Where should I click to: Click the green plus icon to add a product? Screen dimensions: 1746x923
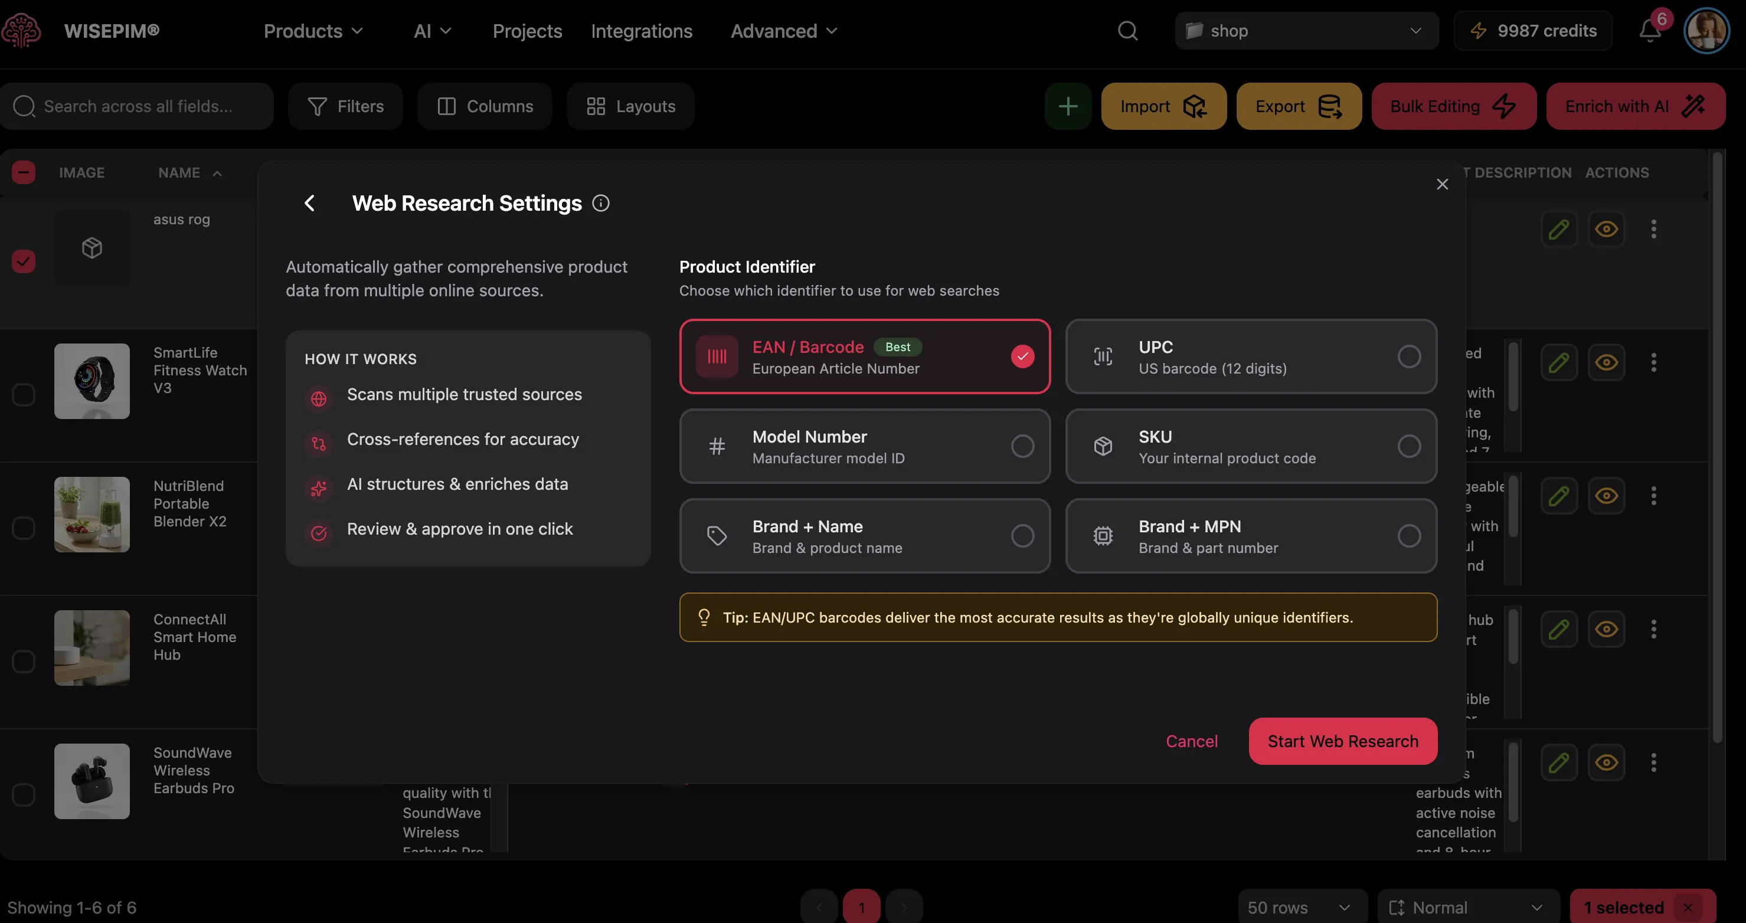[1068, 106]
